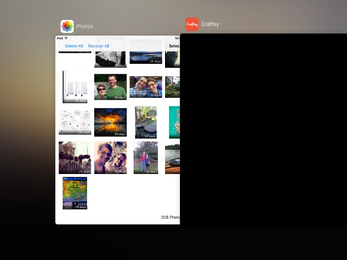
Task: Open selfie with man in plaid shirt
Action: tap(146, 87)
